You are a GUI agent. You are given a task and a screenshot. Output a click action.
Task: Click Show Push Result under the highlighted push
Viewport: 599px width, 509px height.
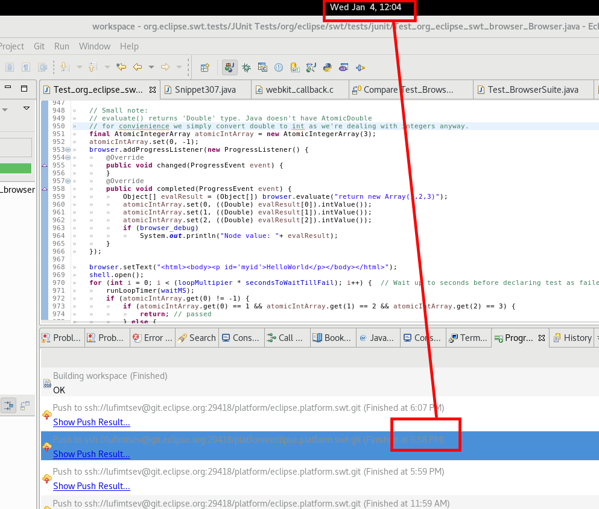click(x=91, y=454)
